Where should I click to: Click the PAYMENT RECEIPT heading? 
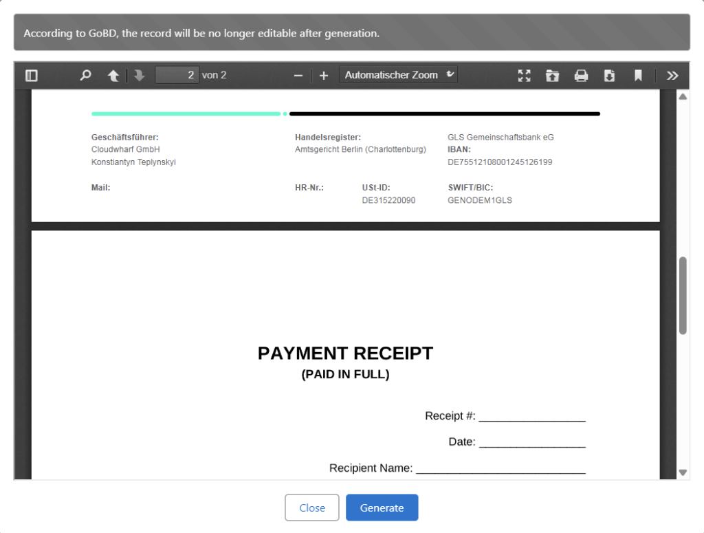click(345, 353)
